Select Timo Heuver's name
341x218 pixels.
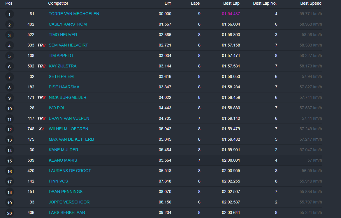pyautogui.click(x=63, y=35)
